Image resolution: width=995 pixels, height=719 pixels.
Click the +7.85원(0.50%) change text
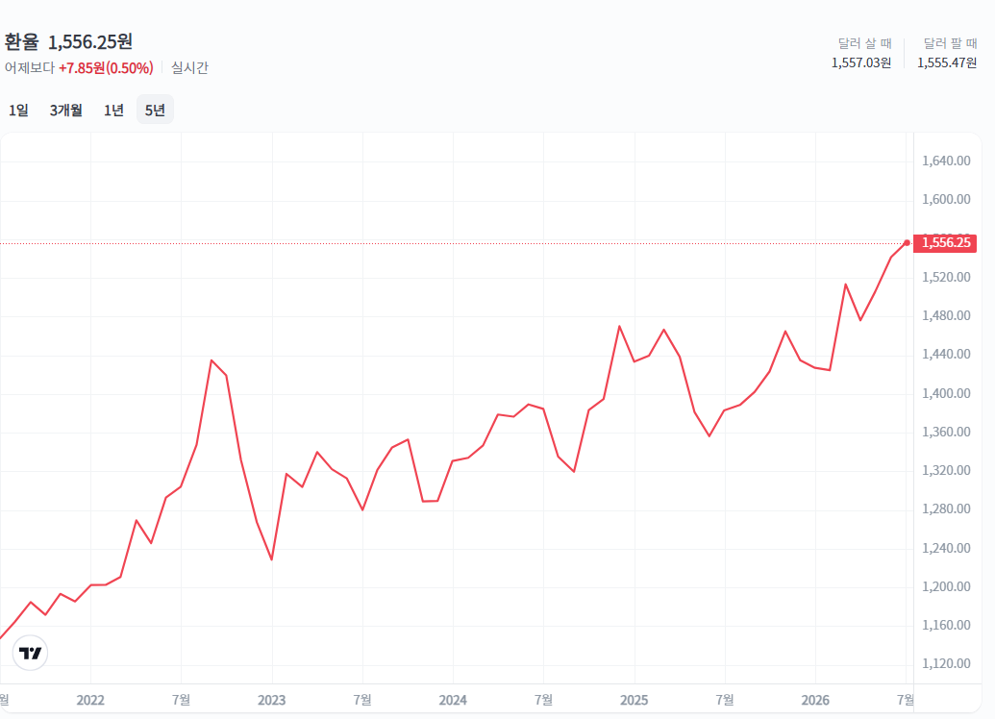pyautogui.click(x=106, y=68)
